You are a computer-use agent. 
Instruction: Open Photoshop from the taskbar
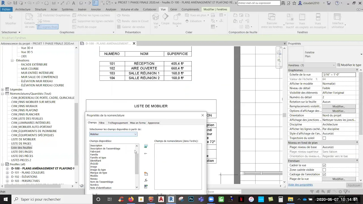pos(191,199)
